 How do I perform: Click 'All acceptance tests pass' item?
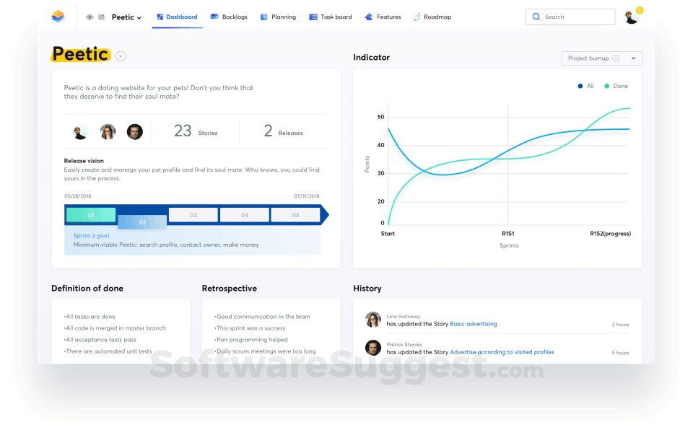(100, 340)
